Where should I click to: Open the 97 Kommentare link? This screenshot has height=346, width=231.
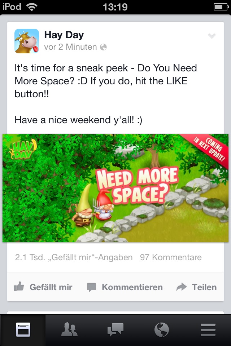tap(171, 257)
